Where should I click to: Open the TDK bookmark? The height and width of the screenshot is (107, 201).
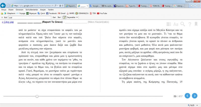tap(93, 13)
